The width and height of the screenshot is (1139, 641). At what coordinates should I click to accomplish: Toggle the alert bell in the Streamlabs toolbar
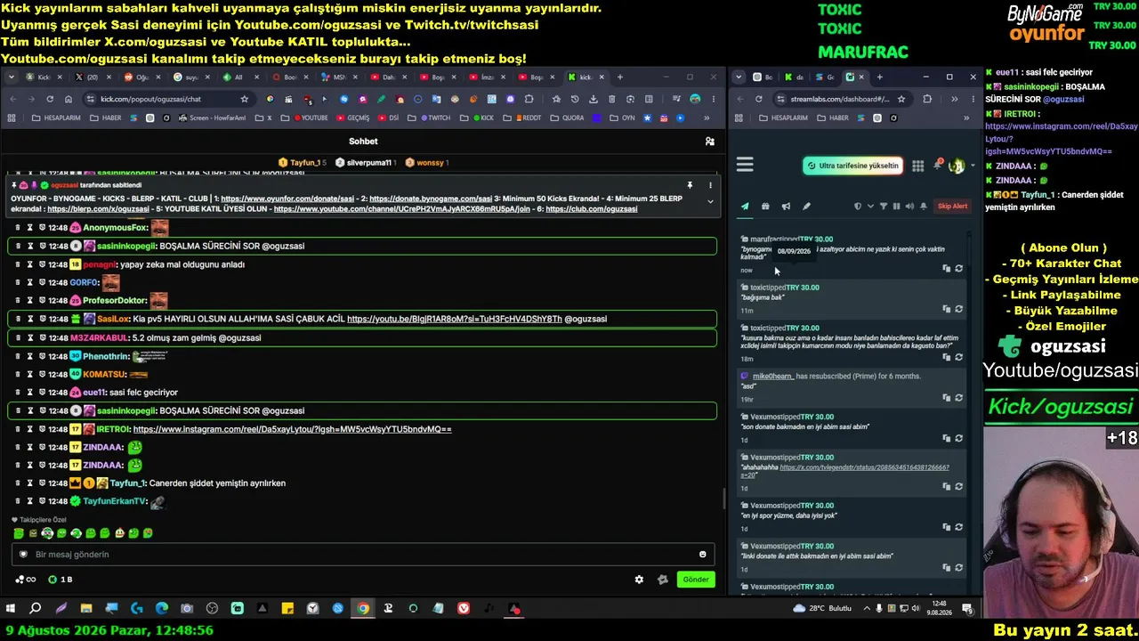pyautogui.click(x=924, y=207)
